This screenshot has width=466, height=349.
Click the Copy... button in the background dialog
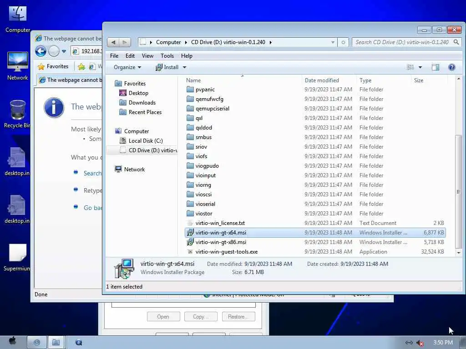[201, 317]
